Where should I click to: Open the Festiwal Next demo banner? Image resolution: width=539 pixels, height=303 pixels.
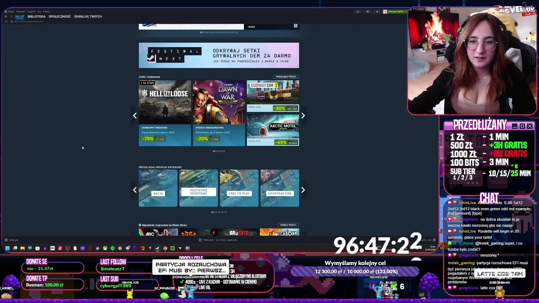click(x=219, y=55)
